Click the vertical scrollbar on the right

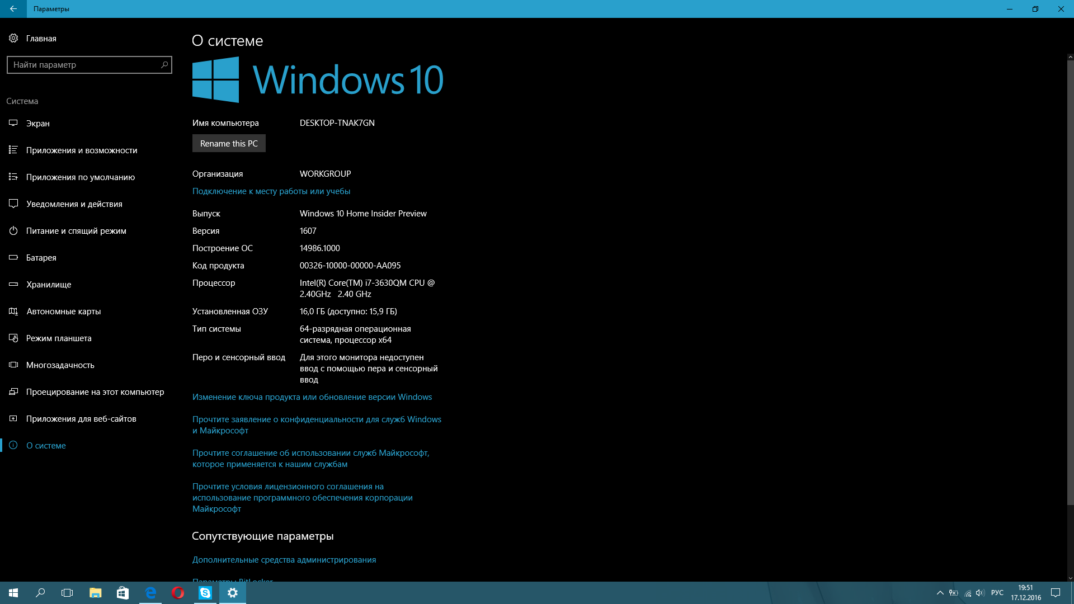pos(1070,282)
